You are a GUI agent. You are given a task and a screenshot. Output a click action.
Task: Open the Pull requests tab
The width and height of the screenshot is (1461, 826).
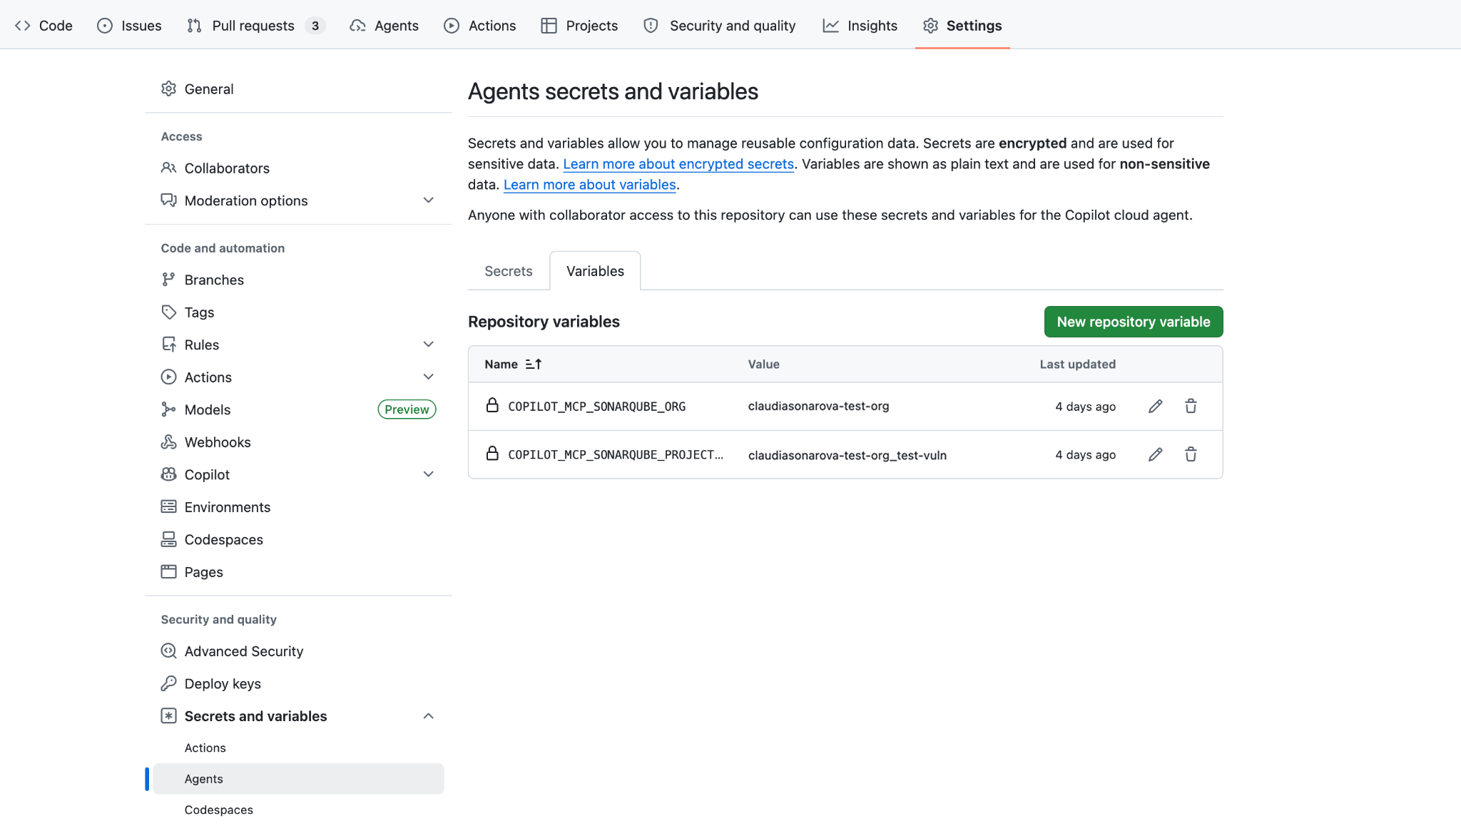(x=256, y=26)
